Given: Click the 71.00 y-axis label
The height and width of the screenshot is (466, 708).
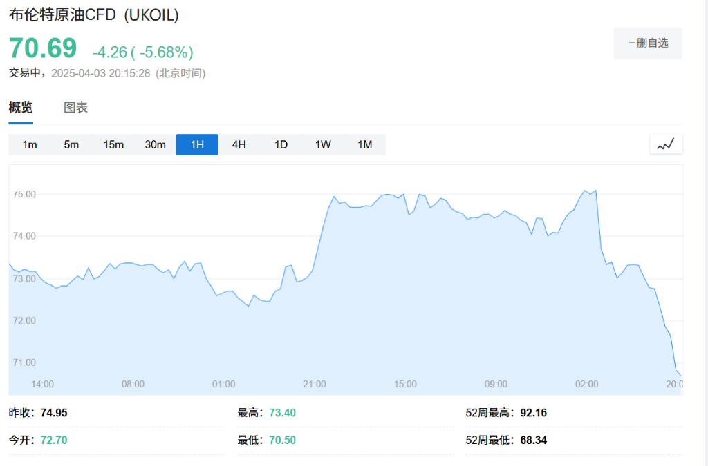Looking at the screenshot, I should pos(24,363).
